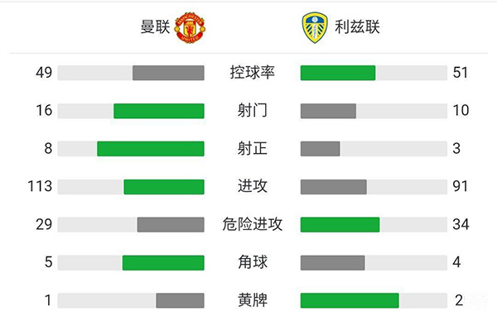Select the 曼联 team name
The height and width of the screenshot is (316, 497).
pos(156,27)
